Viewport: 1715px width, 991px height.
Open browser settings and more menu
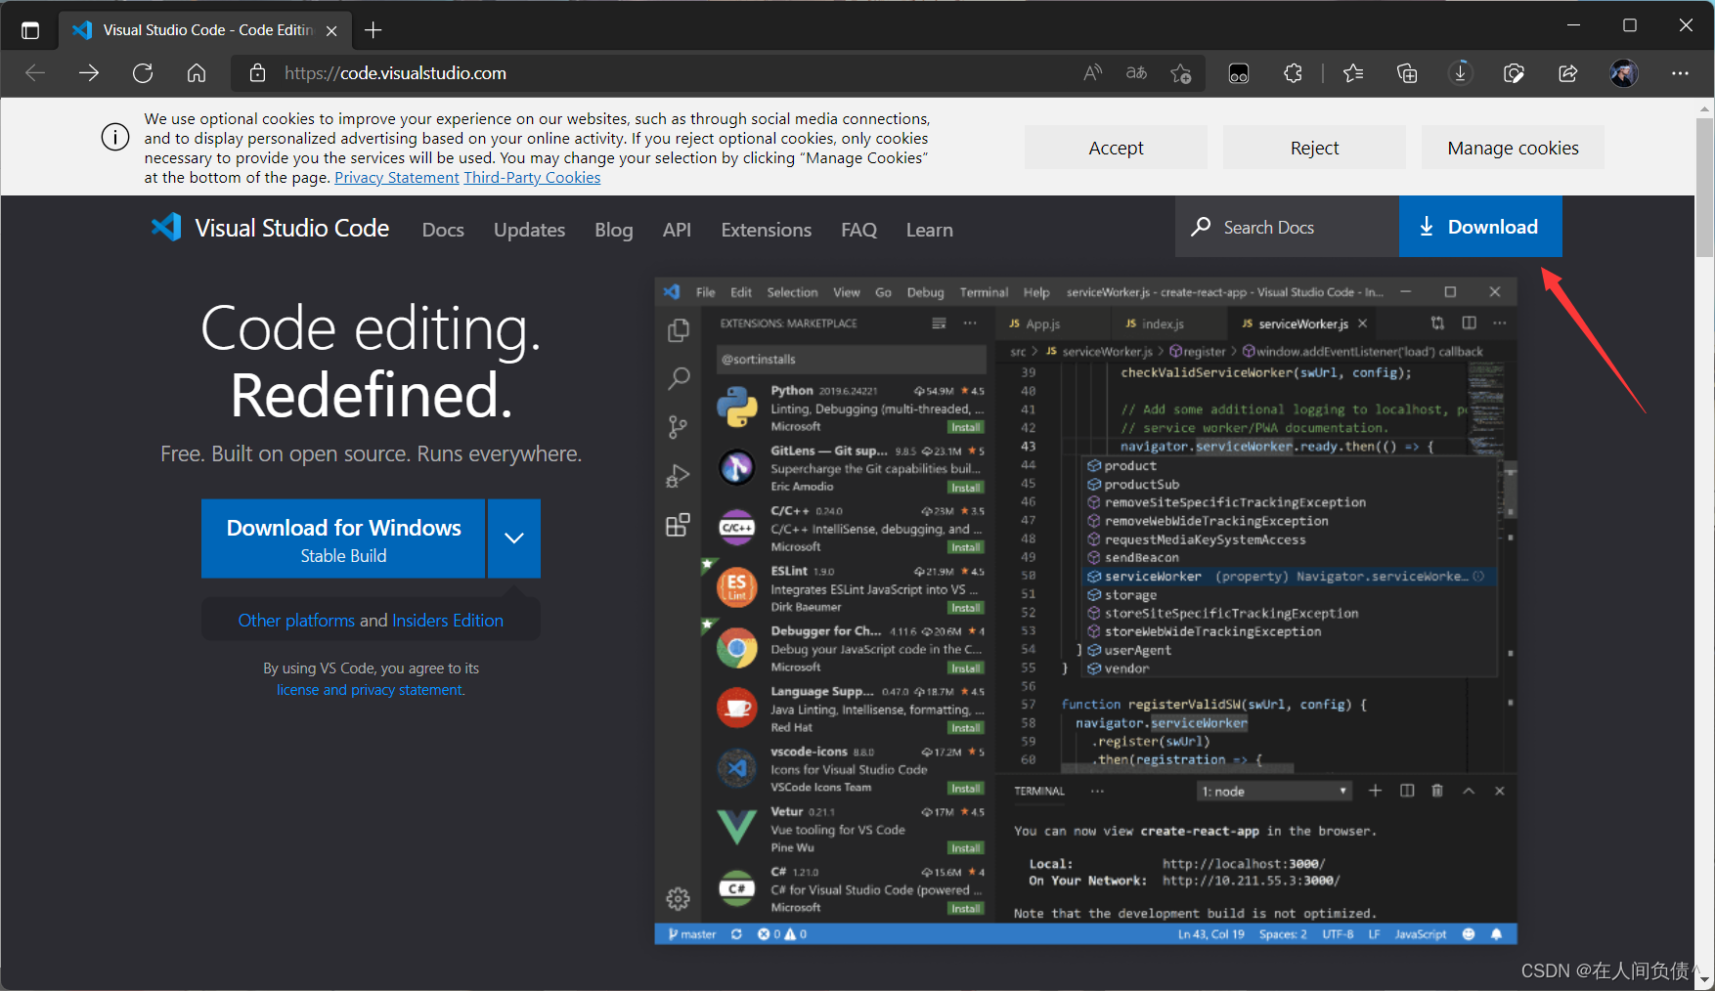point(1680,73)
